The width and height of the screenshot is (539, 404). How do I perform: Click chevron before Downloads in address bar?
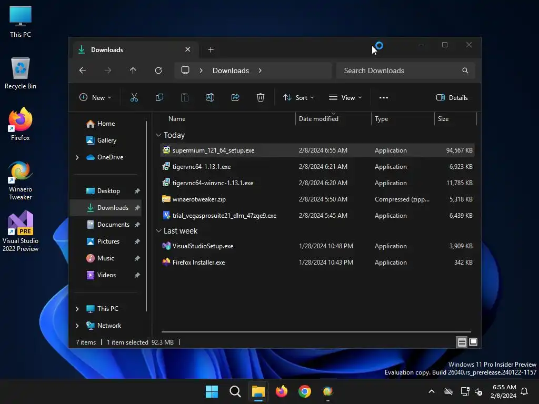tap(201, 70)
